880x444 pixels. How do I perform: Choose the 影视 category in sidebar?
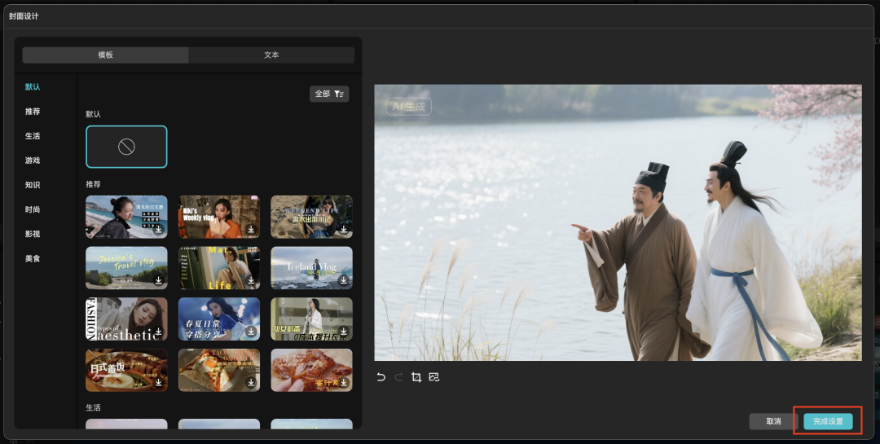coord(33,234)
